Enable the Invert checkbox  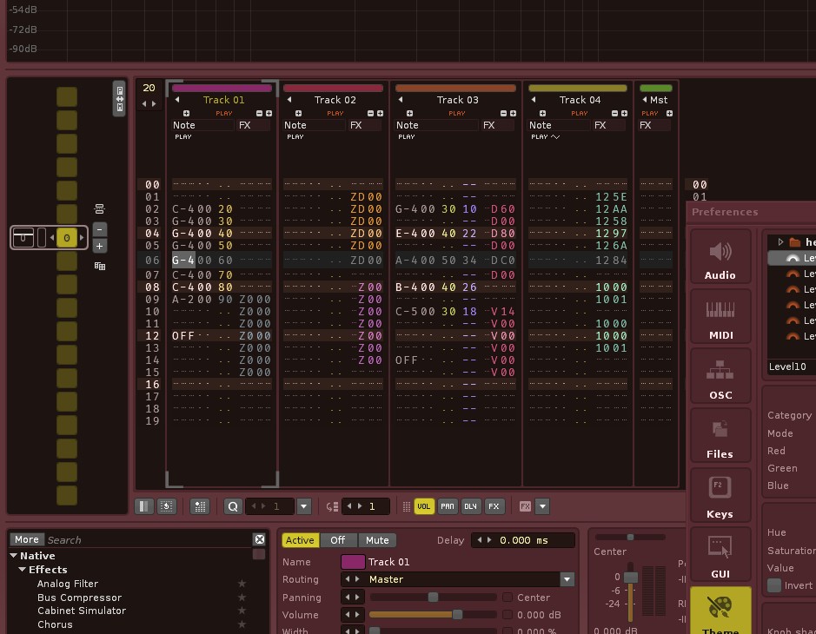coord(773,585)
